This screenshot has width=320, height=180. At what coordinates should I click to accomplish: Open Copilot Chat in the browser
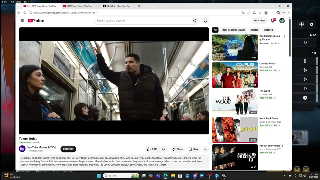[x=281, y=13]
